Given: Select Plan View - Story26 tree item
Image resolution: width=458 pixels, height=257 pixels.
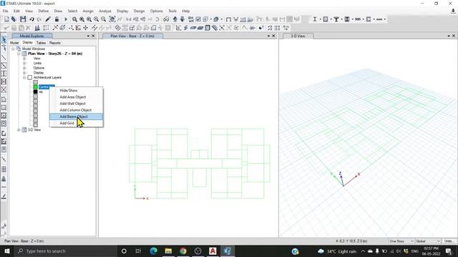Looking at the screenshot, I should (x=55, y=54).
